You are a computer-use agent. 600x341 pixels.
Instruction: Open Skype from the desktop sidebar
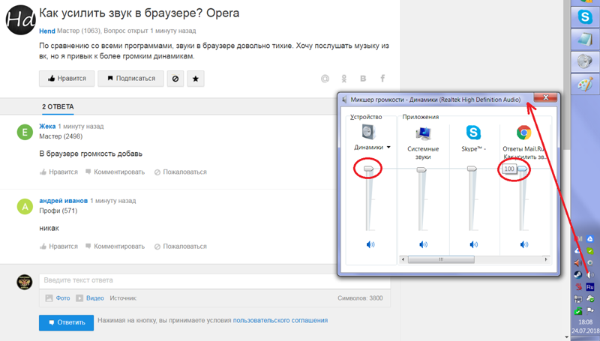[583, 15]
